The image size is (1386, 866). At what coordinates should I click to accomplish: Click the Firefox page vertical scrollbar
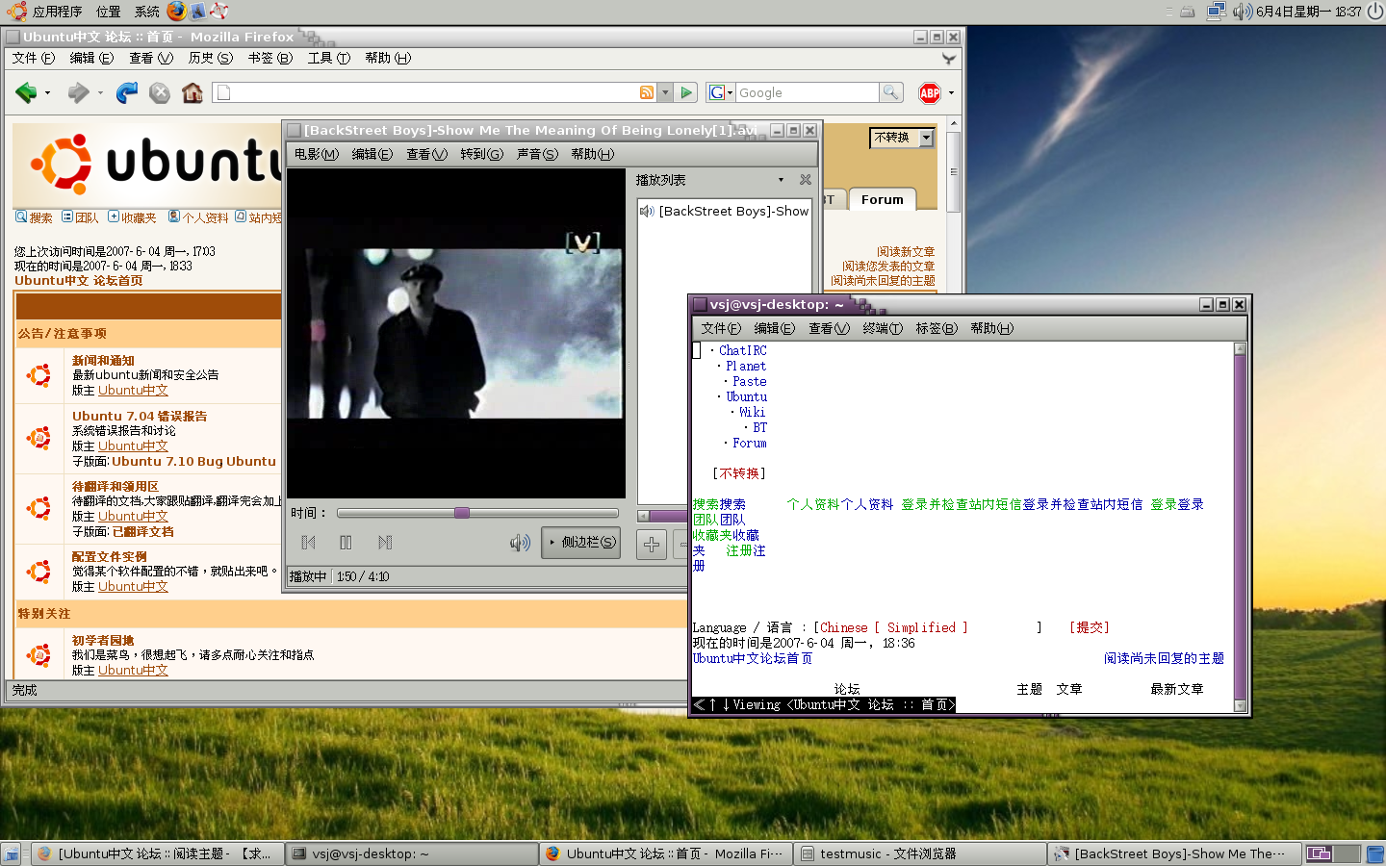coord(954,171)
